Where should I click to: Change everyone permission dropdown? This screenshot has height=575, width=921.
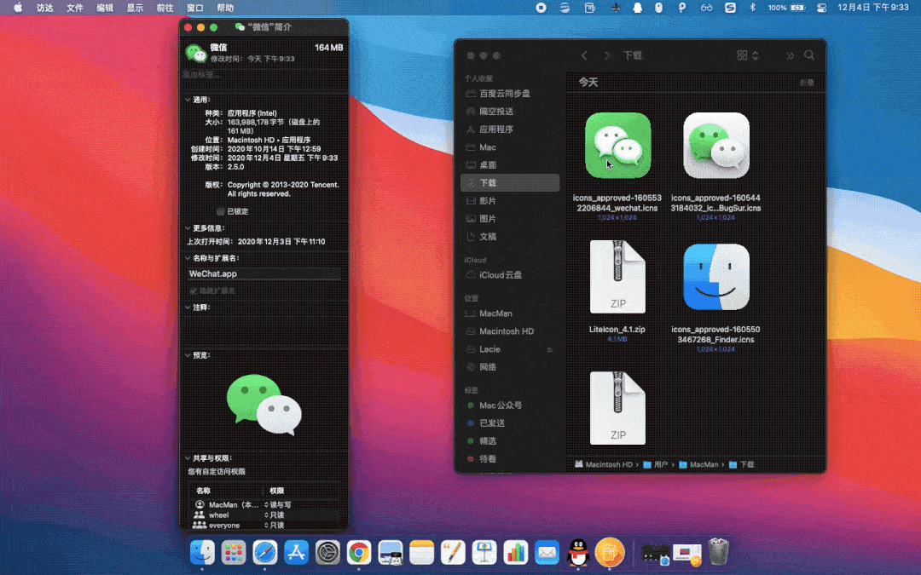[x=275, y=525]
